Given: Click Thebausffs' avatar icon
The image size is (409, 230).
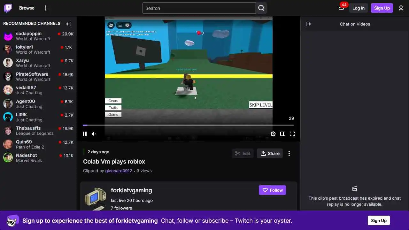Looking at the screenshot, I should [8, 131].
